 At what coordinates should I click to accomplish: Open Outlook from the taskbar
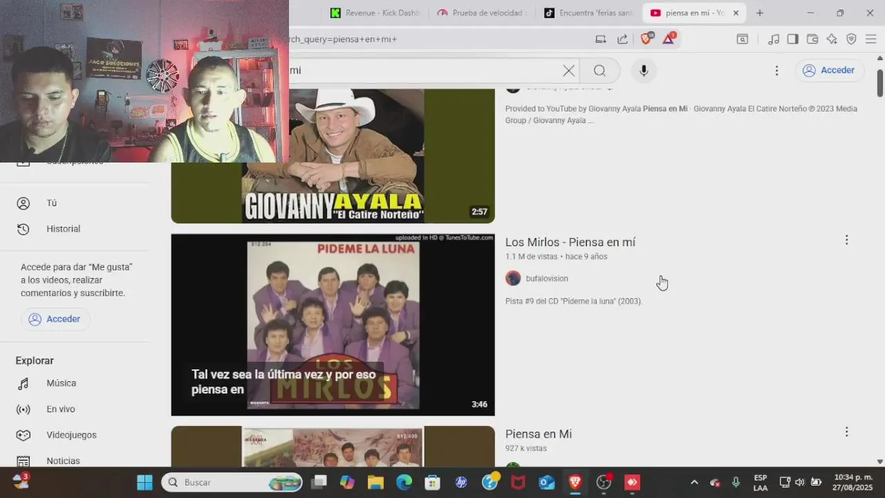tap(546, 482)
